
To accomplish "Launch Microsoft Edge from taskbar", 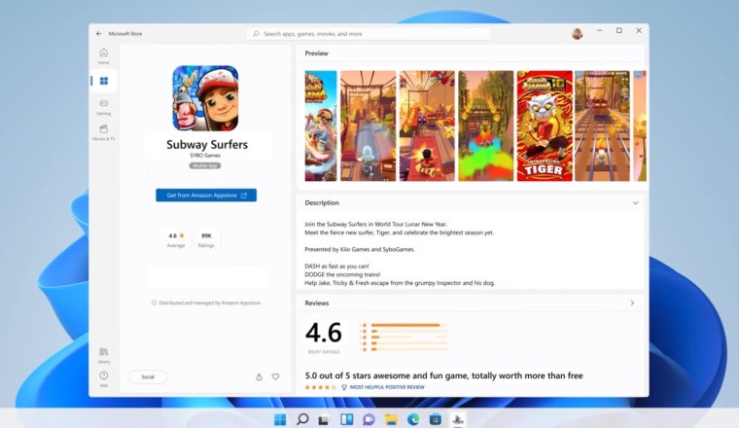I will click(x=413, y=419).
